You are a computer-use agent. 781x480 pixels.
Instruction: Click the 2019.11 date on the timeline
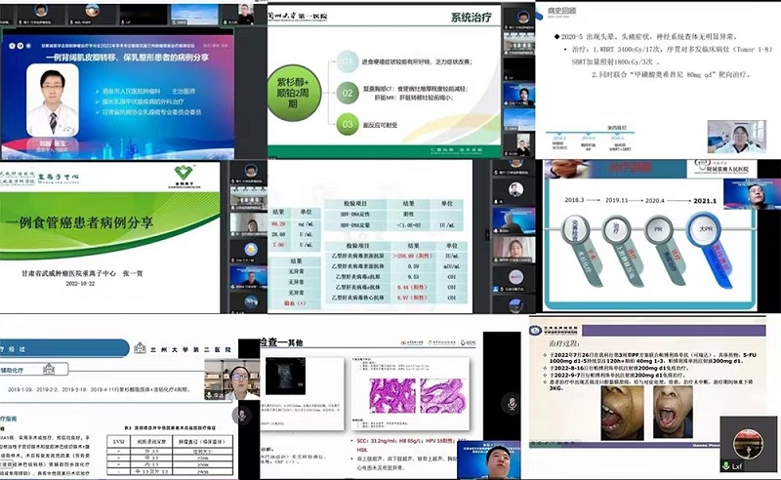pyautogui.click(x=616, y=200)
